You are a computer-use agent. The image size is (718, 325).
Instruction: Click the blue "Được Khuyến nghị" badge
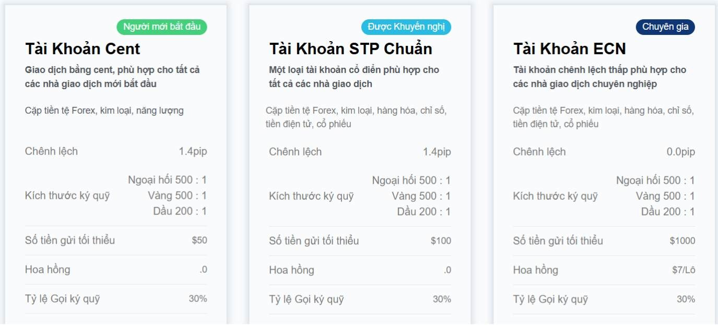pos(406,27)
